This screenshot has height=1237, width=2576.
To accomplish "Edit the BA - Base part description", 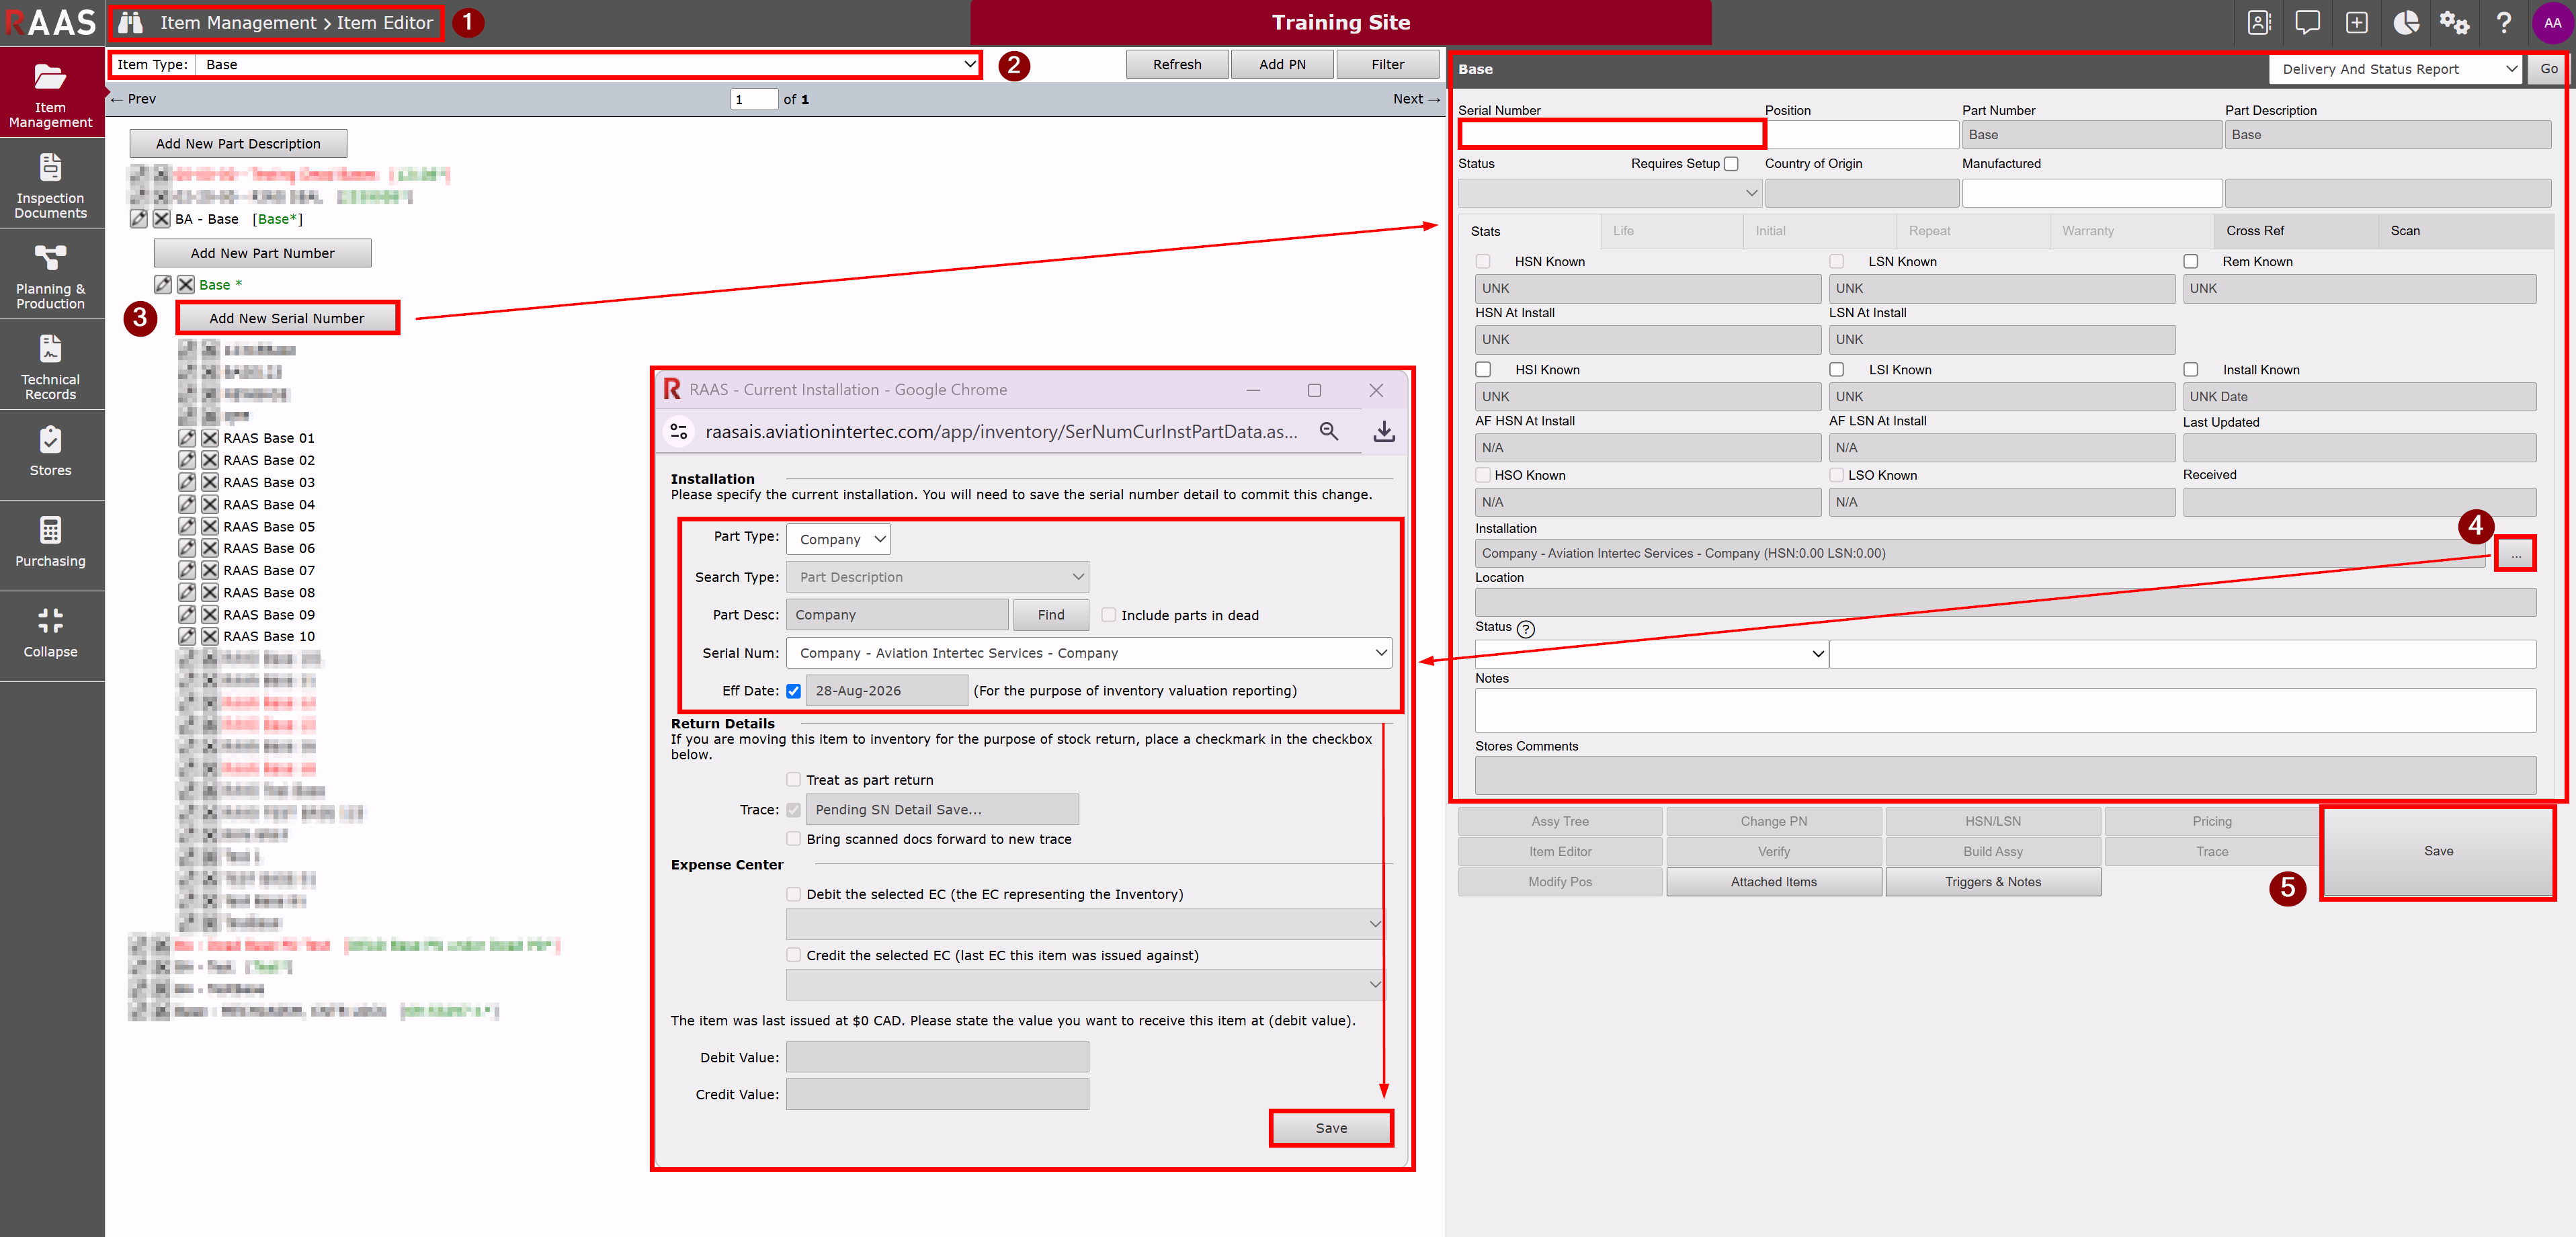I will 139,219.
